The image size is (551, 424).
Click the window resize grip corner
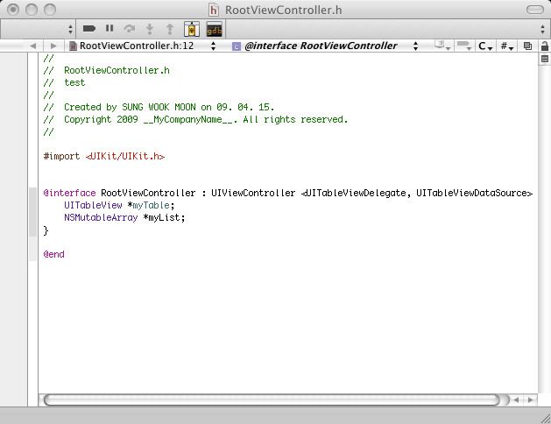pyautogui.click(x=545, y=418)
